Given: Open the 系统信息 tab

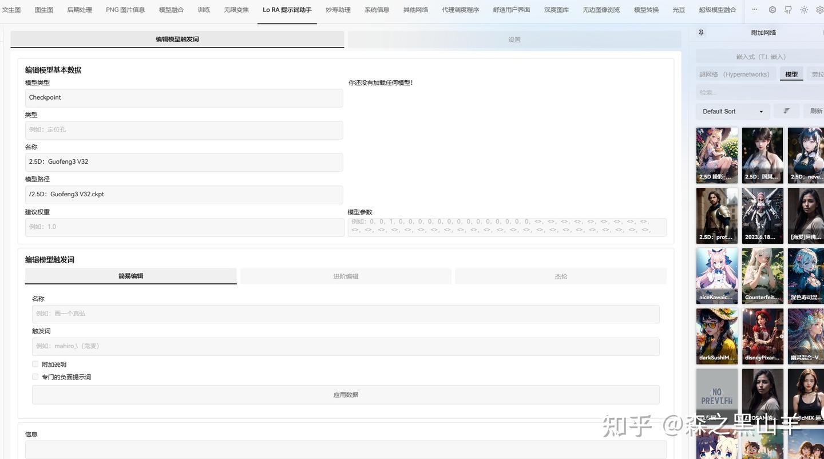Looking at the screenshot, I should click(x=377, y=10).
